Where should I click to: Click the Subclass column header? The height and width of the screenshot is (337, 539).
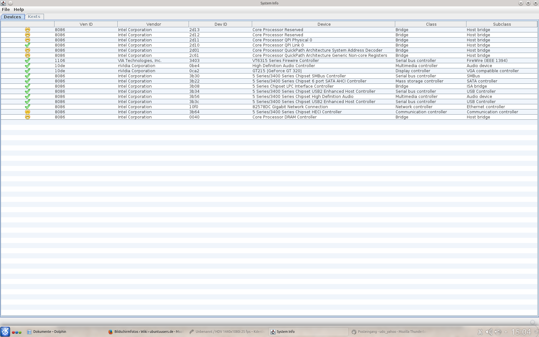[x=502, y=24]
